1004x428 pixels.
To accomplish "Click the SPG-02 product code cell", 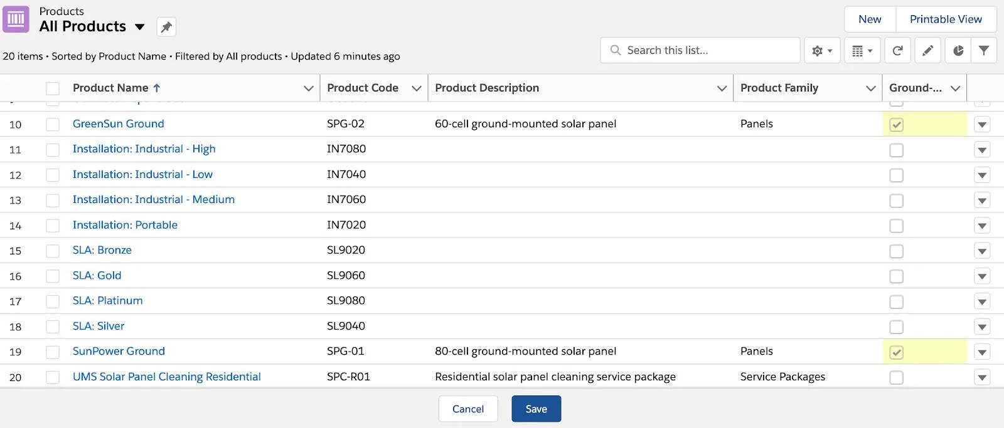I will pos(346,124).
